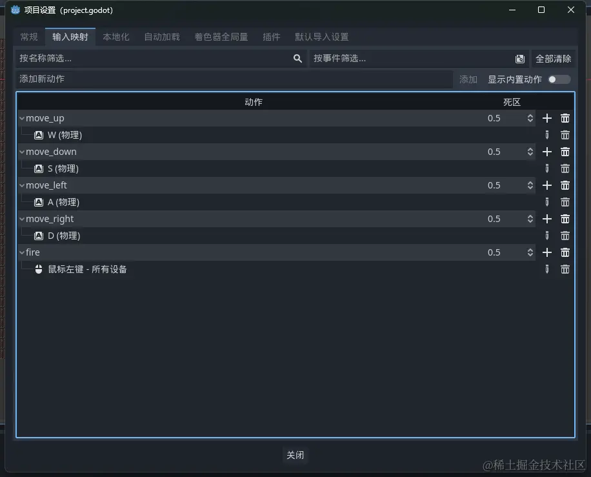Open the 本地化 tab

[116, 37]
